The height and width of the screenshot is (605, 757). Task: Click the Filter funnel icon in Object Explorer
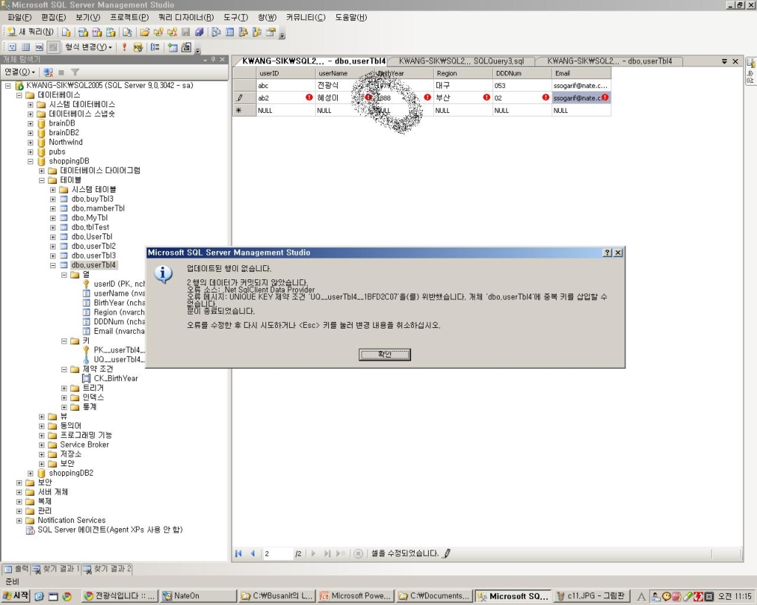[75, 72]
